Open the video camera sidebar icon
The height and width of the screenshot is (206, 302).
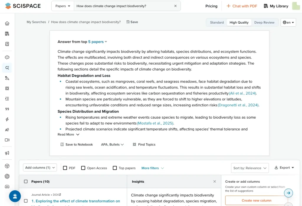tap(7, 140)
